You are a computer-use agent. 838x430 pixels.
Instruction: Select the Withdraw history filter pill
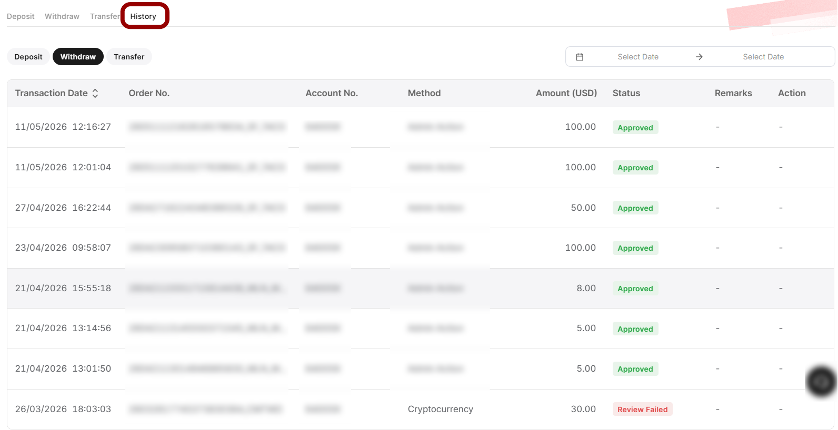tap(78, 57)
